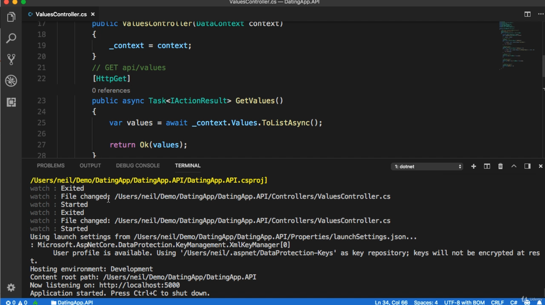Open the Extensions view in activity bar
Screen dimensions: 545x305
coord(11,102)
